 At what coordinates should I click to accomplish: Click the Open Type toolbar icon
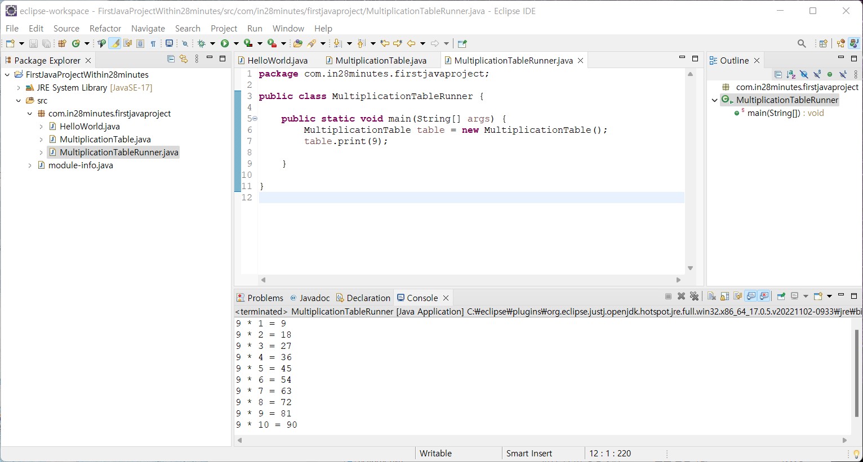point(101,43)
